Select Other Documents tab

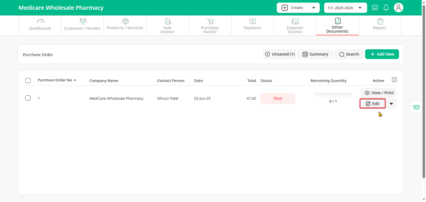(x=337, y=25)
